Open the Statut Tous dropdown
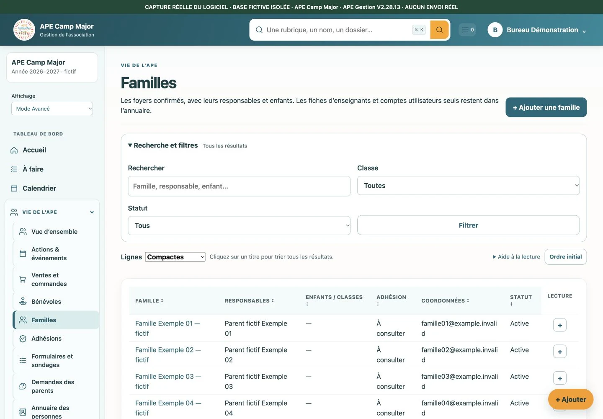This screenshot has width=603, height=419. tap(239, 225)
